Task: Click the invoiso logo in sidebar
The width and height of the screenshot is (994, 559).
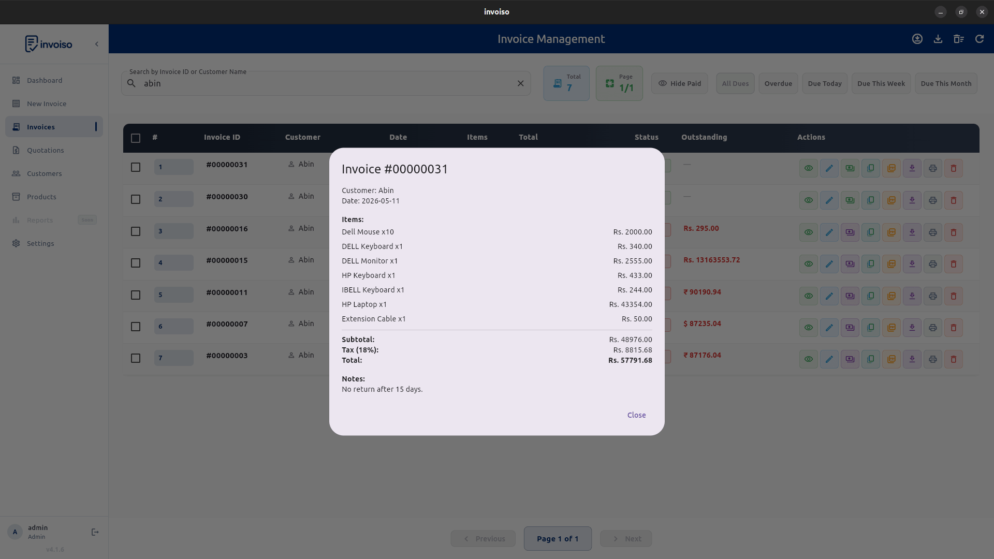Action: coord(49,44)
